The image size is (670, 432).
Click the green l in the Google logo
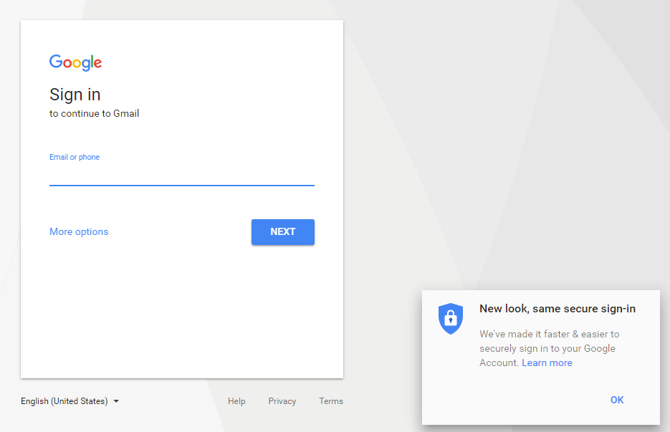(92, 62)
